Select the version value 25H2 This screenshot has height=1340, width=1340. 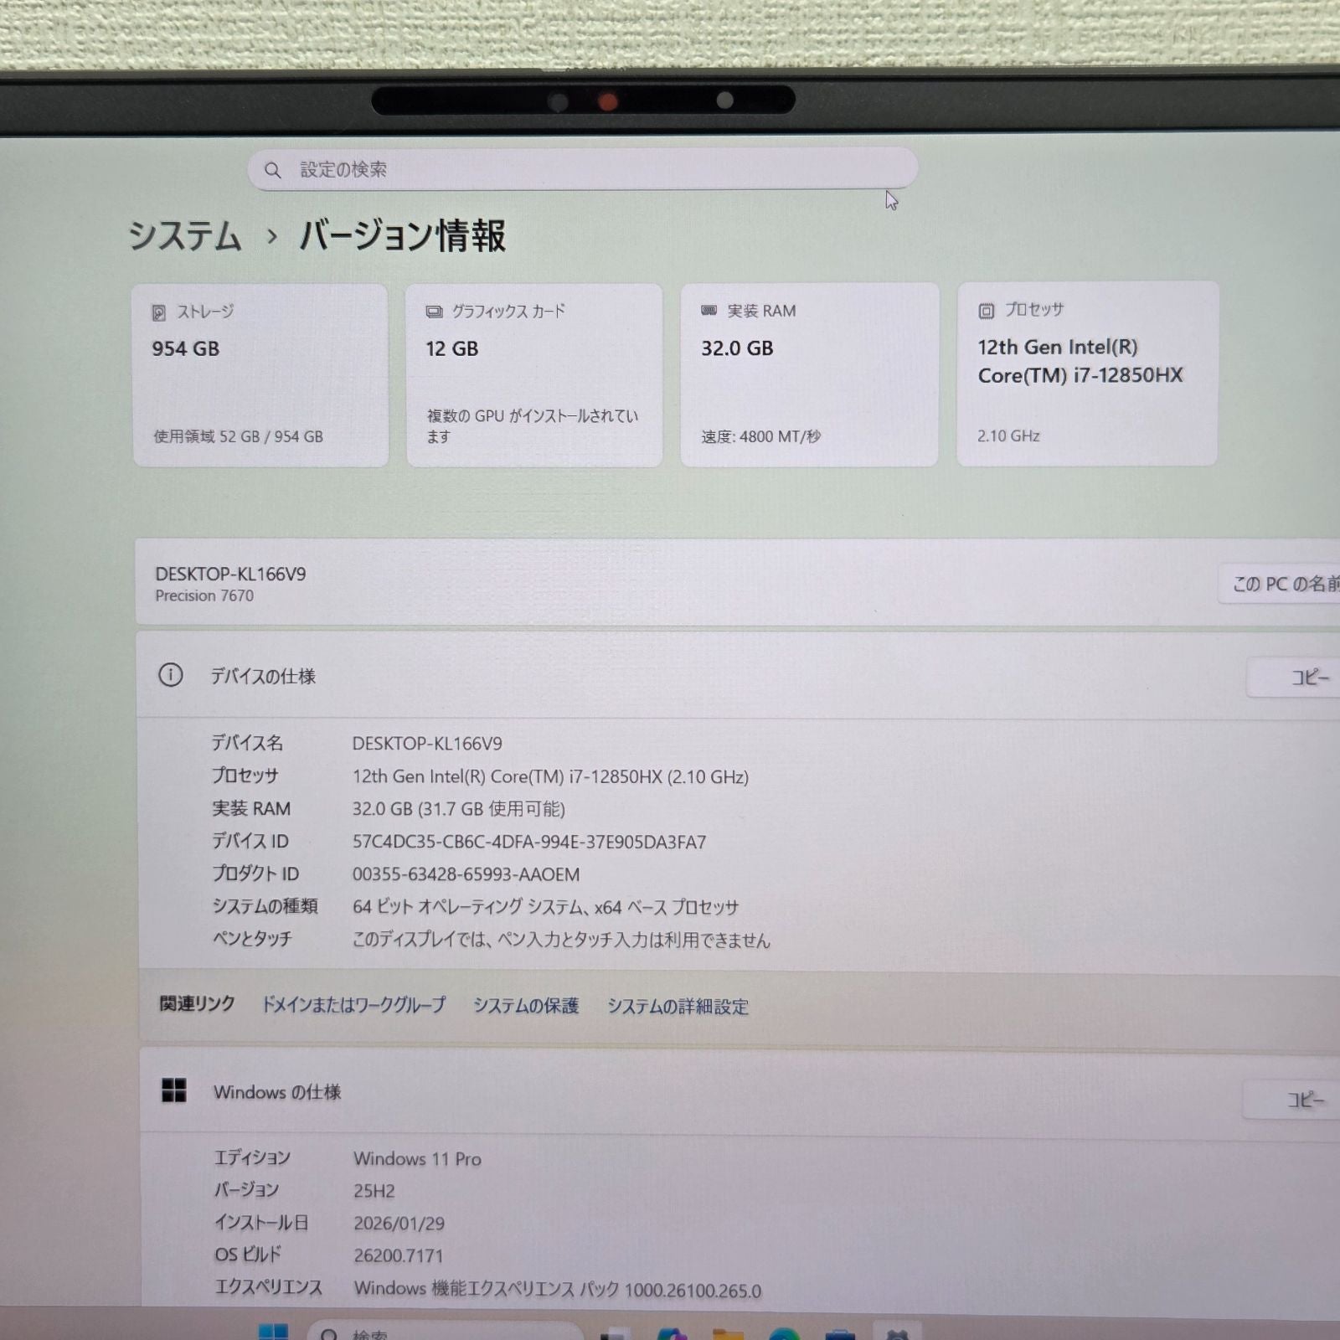click(x=374, y=1191)
